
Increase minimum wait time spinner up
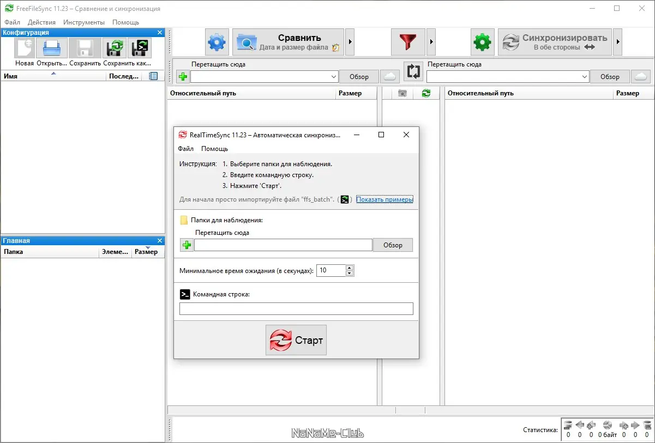click(350, 268)
